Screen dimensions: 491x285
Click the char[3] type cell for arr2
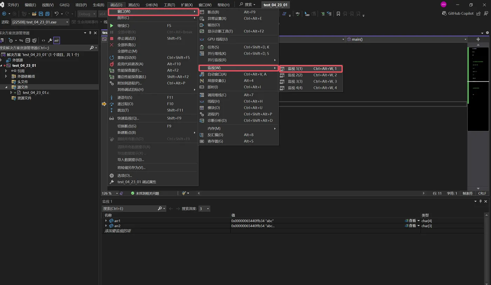click(x=426, y=226)
